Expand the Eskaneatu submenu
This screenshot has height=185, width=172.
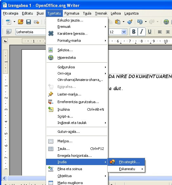pyautogui.click(x=126, y=169)
